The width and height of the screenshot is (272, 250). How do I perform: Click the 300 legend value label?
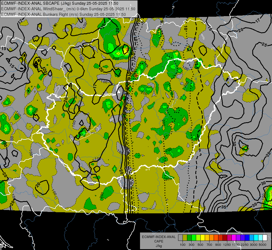(191, 245)
